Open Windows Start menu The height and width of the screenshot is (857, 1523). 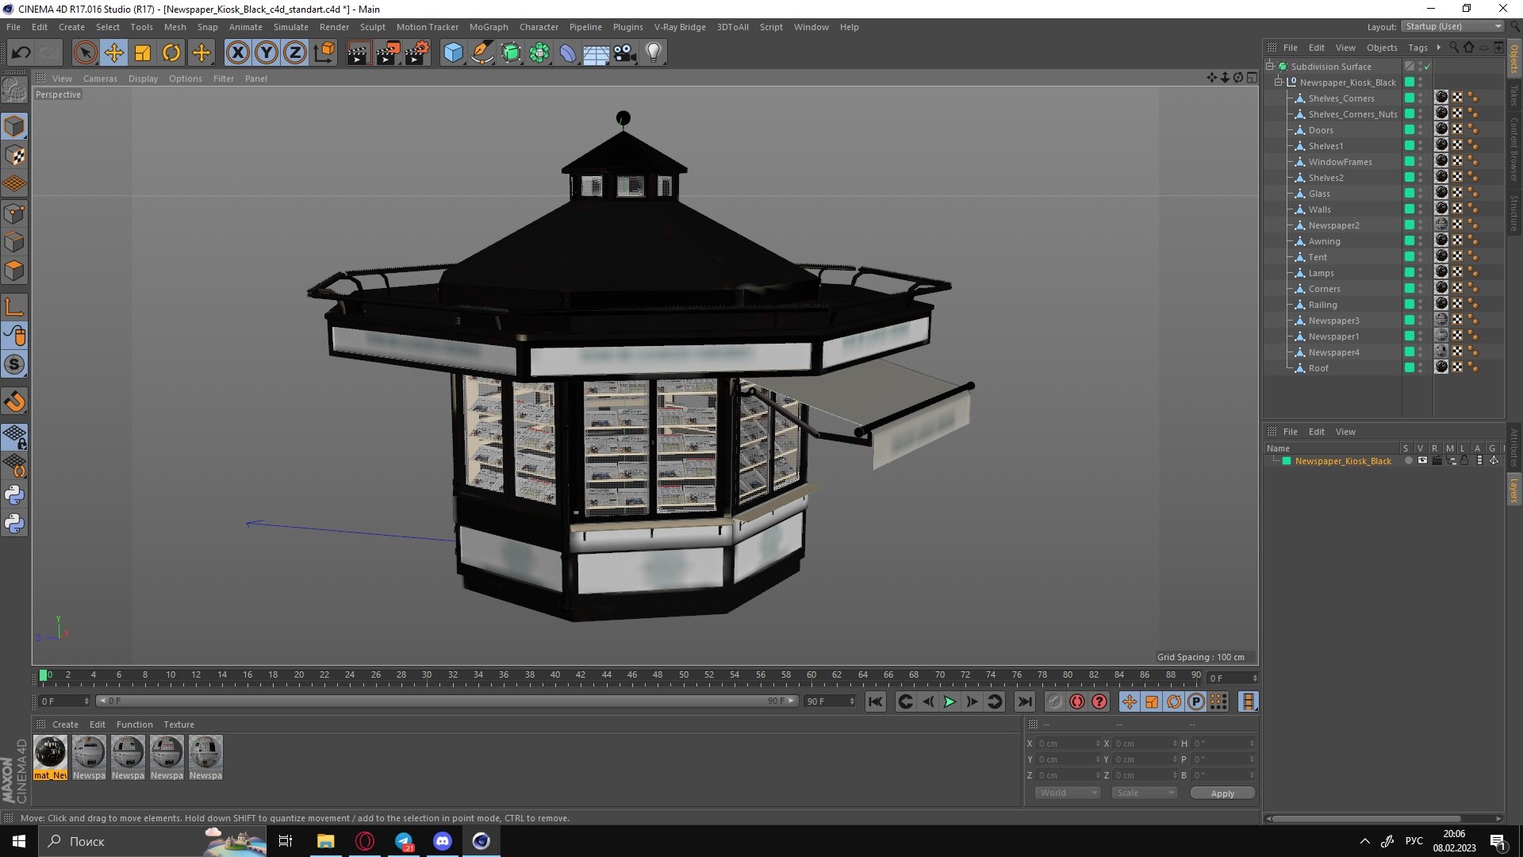(19, 841)
